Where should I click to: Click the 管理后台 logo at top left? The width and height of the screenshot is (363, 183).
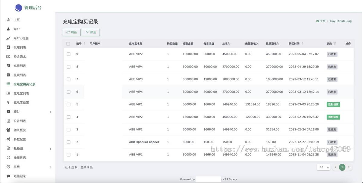[18, 8]
